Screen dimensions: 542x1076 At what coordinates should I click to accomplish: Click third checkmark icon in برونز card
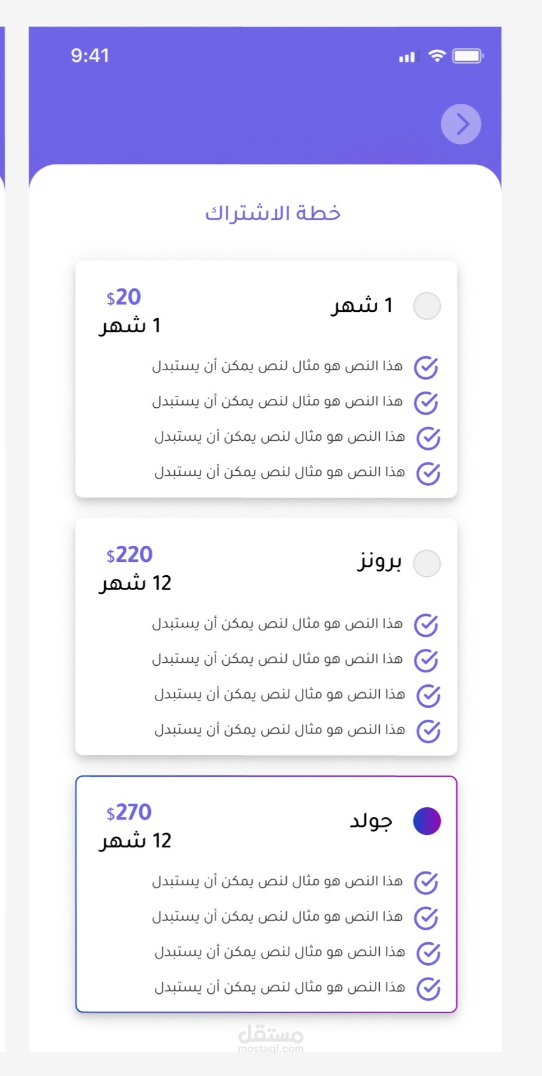428,696
